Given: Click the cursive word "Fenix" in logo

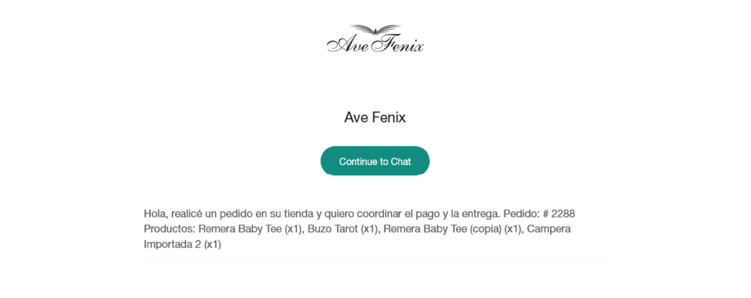Looking at the screenshot, I should point(398,44).
